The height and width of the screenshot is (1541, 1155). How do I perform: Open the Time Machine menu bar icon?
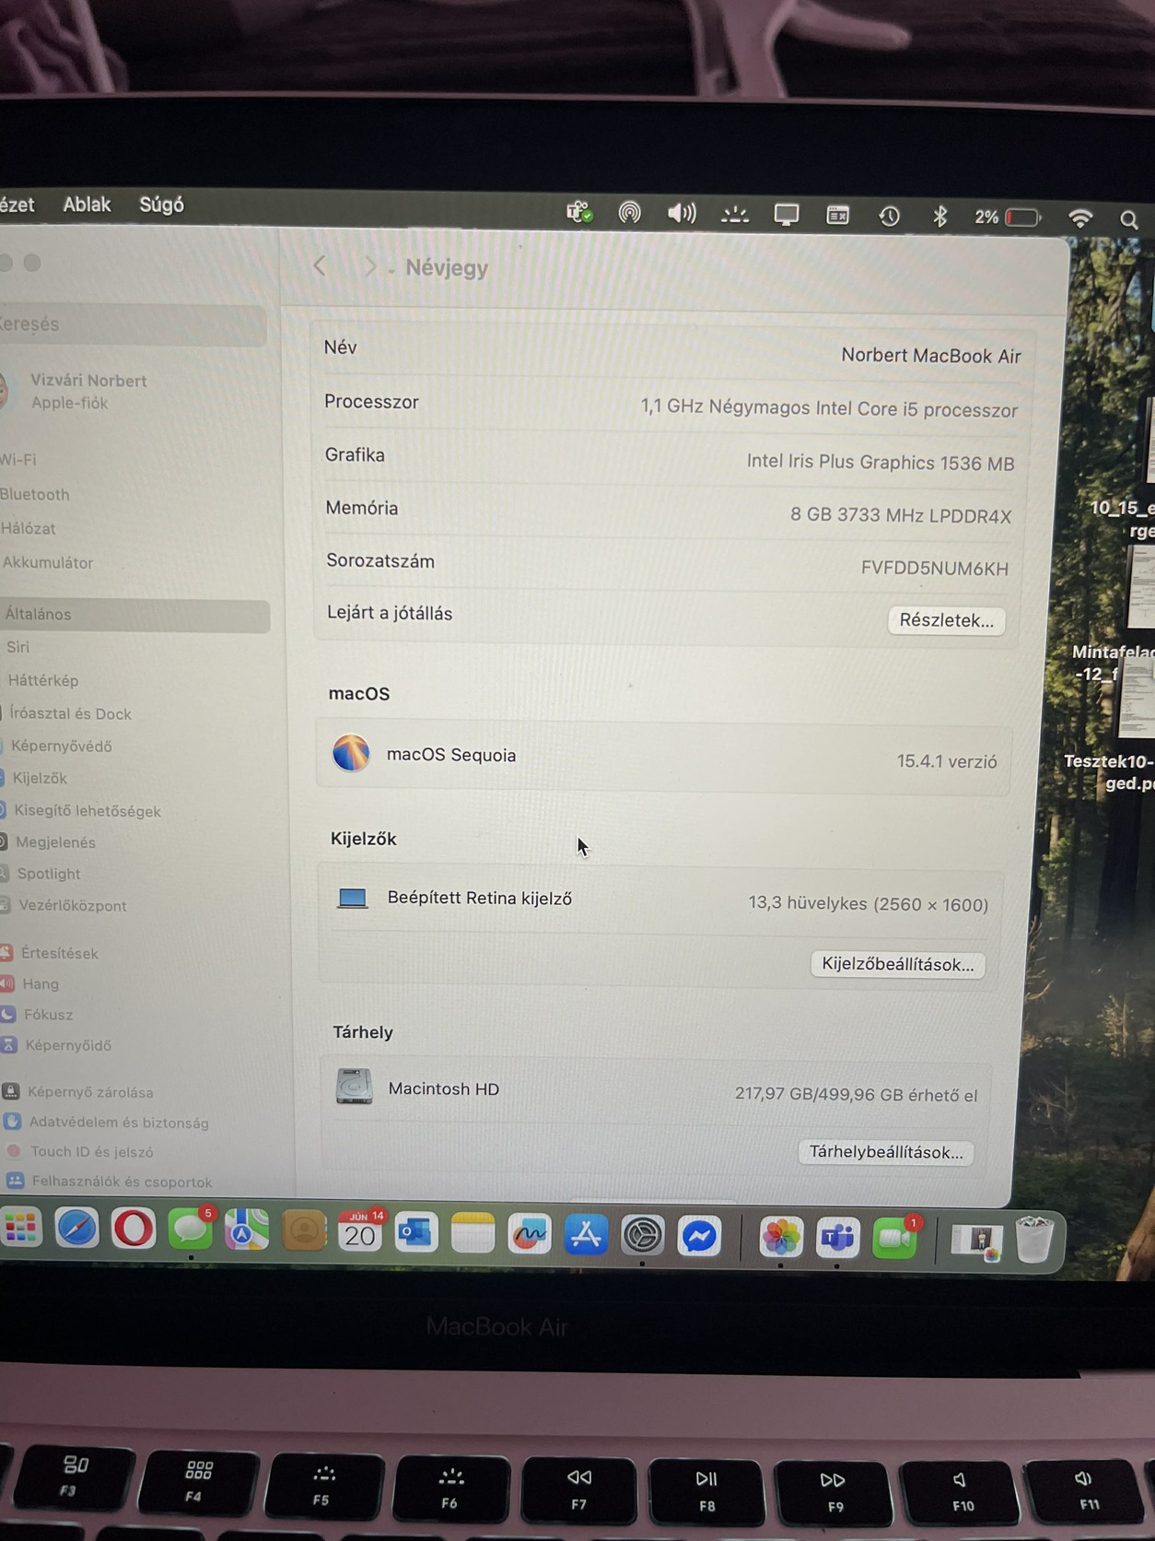[x=889, y=216]
